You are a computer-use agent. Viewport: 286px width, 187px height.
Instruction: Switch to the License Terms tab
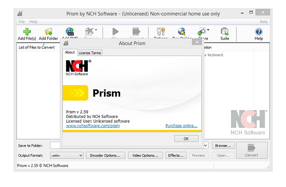tap(90, 53)
